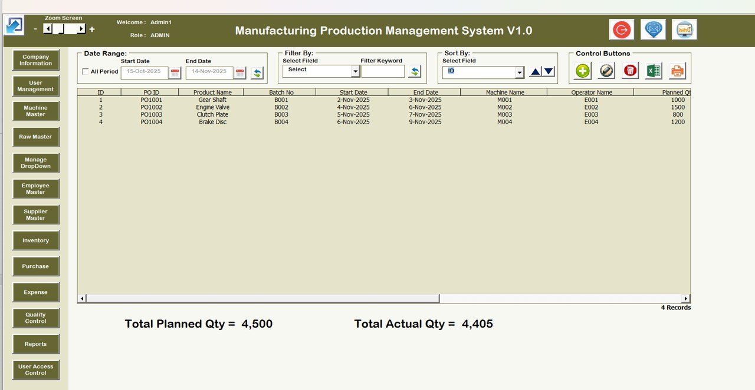Sort ascending with the up arrow
755x390 pixels.
pos(535,72)
